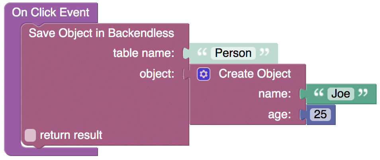This screenshot has height=160, width=380.
Task: Click the closing quote of Person string
Action: 264,52
